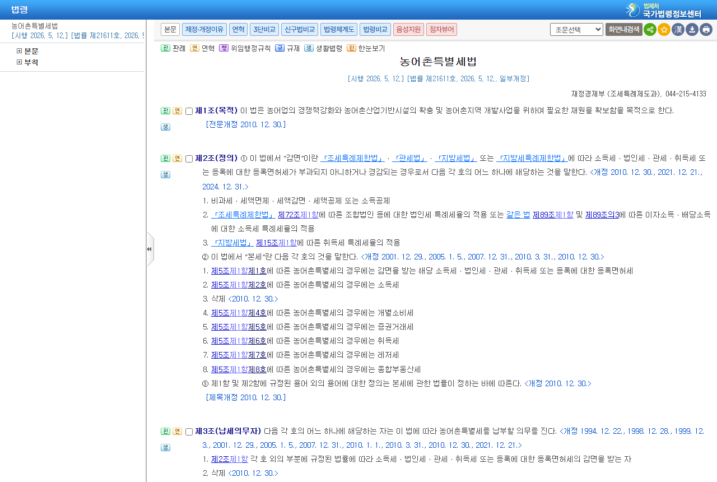Click the 점자뷰어 button
Screen dimensions: 717x482
[442, 29]
